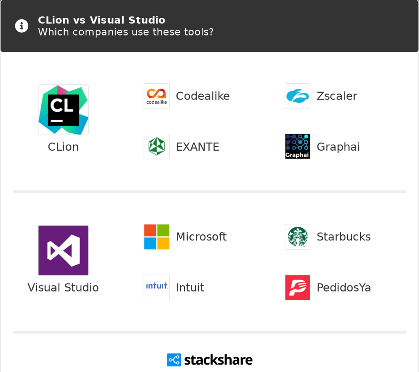The height and width of the screenshot is (372, 419).
Task: Click the Visual Studio name label
Action: click(63, 287)
